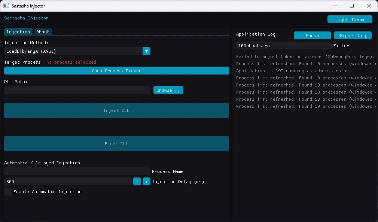The height and width of the screenshot is (222, 378).
Task: Click the log Filter text field
Action: pyautogui.click(x=284, y=46)
